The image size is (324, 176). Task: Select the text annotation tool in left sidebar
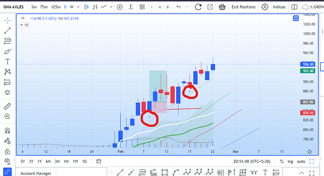point(8,61)
